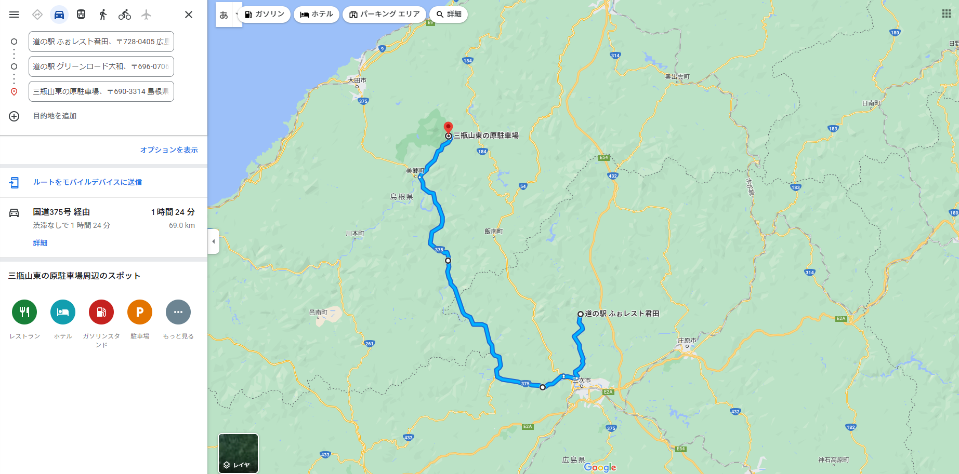Open もっと見る for more spot categories
959x474 pixels.
[x=178, y=312]
